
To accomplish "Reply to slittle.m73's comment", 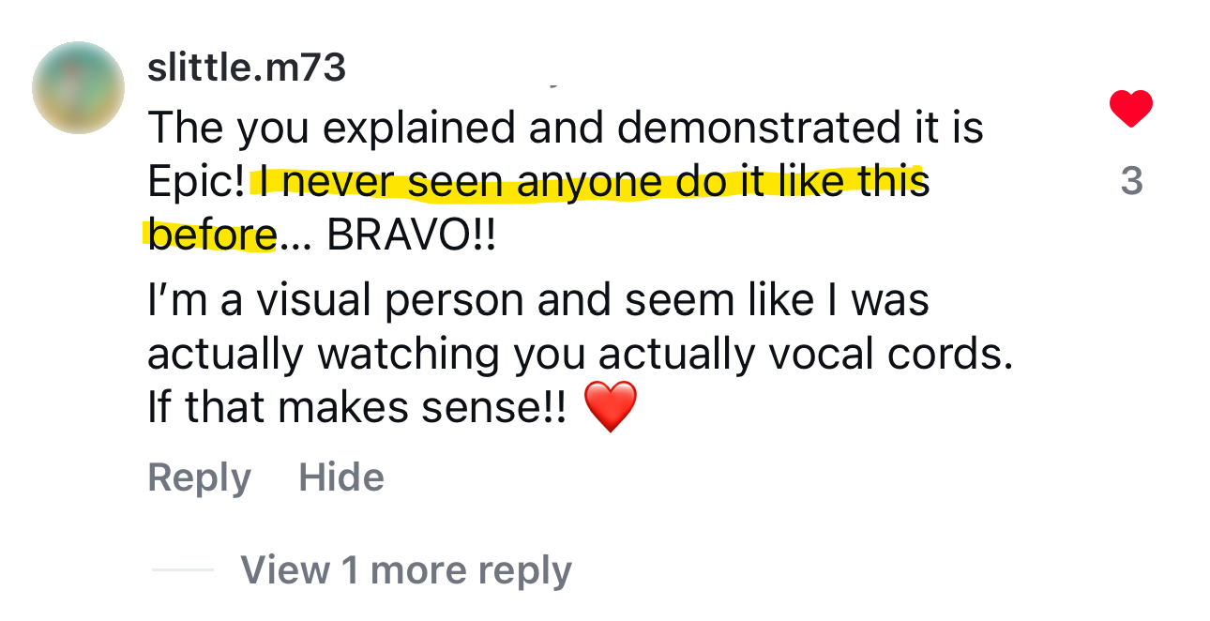I will click(x=199, y=478).
